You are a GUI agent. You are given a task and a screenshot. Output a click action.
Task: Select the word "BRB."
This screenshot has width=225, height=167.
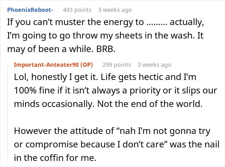click(x=106, y=49)
